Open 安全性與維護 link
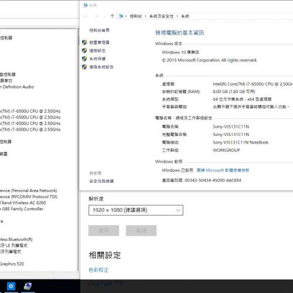This screenshot has width=293, height=293. click(101, 181)
